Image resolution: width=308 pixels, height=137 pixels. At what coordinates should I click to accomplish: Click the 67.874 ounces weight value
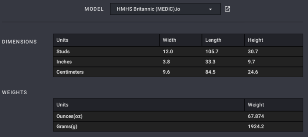pos(256,116)
